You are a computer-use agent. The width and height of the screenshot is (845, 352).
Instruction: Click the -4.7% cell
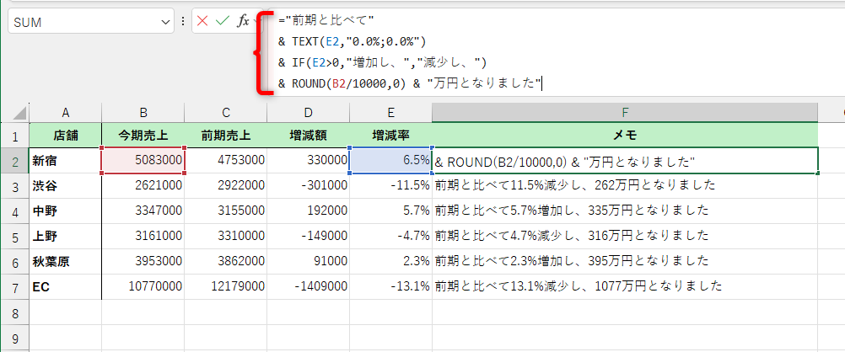tap(390, 237)
